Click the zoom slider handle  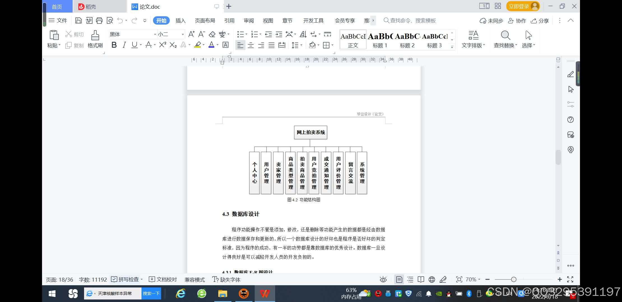click(514, 279)
